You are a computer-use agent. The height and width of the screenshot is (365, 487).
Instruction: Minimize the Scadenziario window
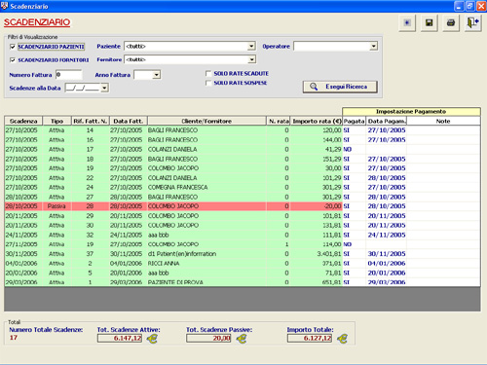point(459,6)
